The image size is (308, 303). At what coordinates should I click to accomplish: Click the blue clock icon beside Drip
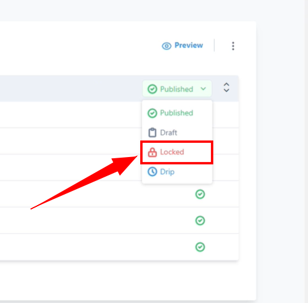coord(152,172)
